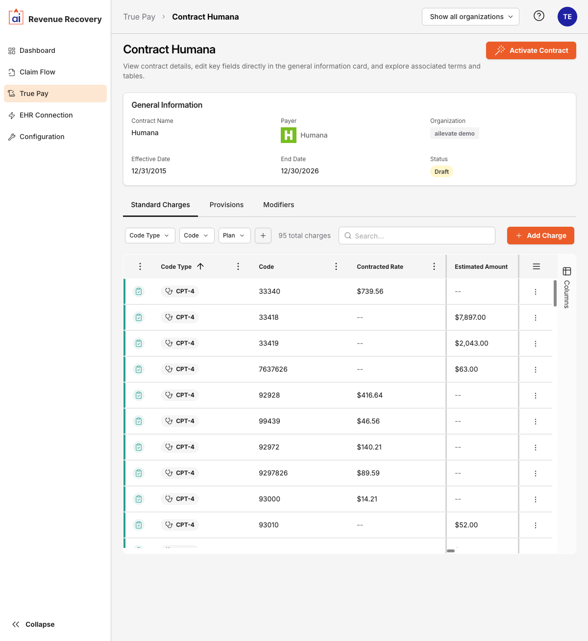The image size is (588, 641).
Task: Switch to the Provisions tab
Action: point(226,205)
